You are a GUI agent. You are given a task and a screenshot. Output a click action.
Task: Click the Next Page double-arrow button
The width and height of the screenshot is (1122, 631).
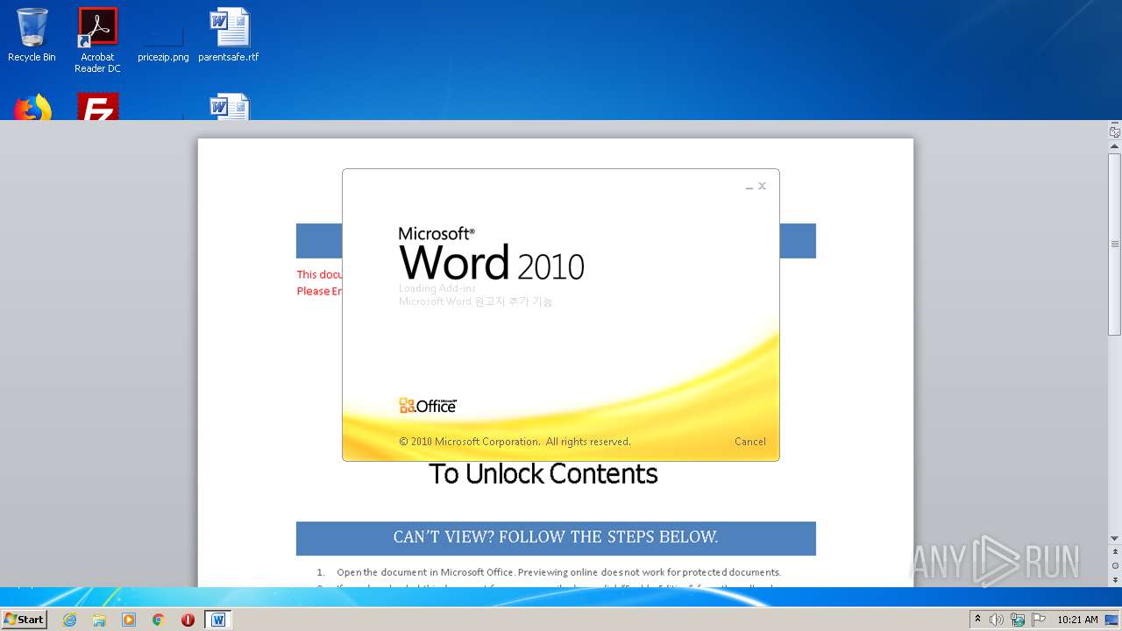[1115, 579]
